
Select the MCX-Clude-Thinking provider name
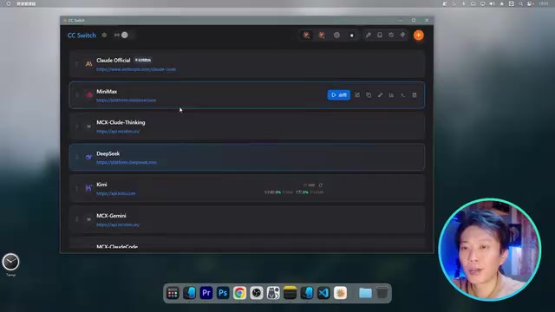[x=121, y=122]
